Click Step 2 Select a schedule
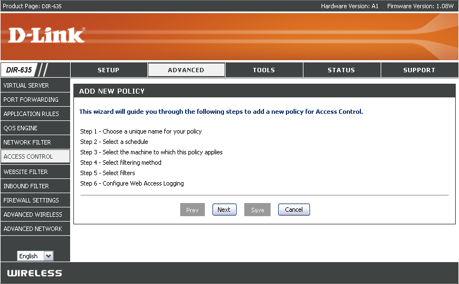The height and width of the screenshot is (284, 459). (x=114, y=142)
